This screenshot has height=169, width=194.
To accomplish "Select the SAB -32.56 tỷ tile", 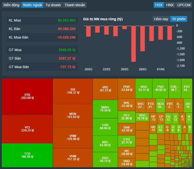I will (127, 129).
